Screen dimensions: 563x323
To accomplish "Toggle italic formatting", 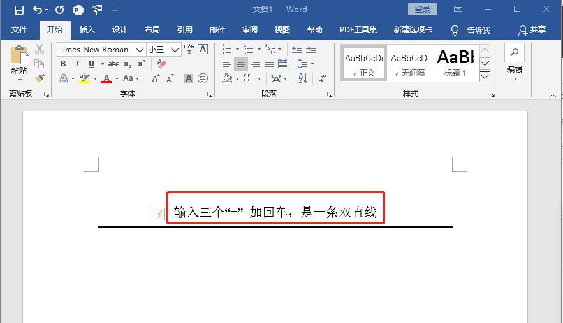I will click(x=77, y=64).
